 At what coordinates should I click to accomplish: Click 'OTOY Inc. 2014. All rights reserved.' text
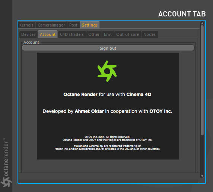click(107, 137)
